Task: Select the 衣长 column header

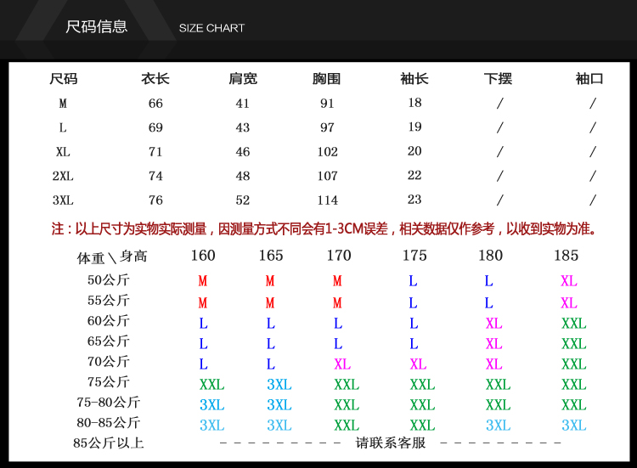Action: click(155, 78)
